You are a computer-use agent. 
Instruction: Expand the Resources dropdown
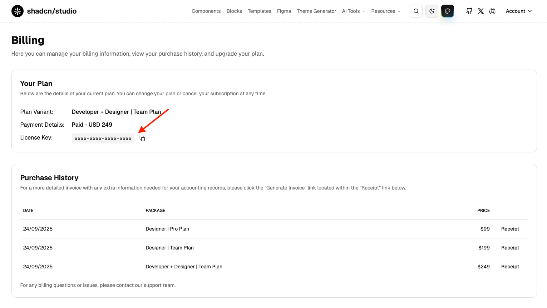point(385,11)
